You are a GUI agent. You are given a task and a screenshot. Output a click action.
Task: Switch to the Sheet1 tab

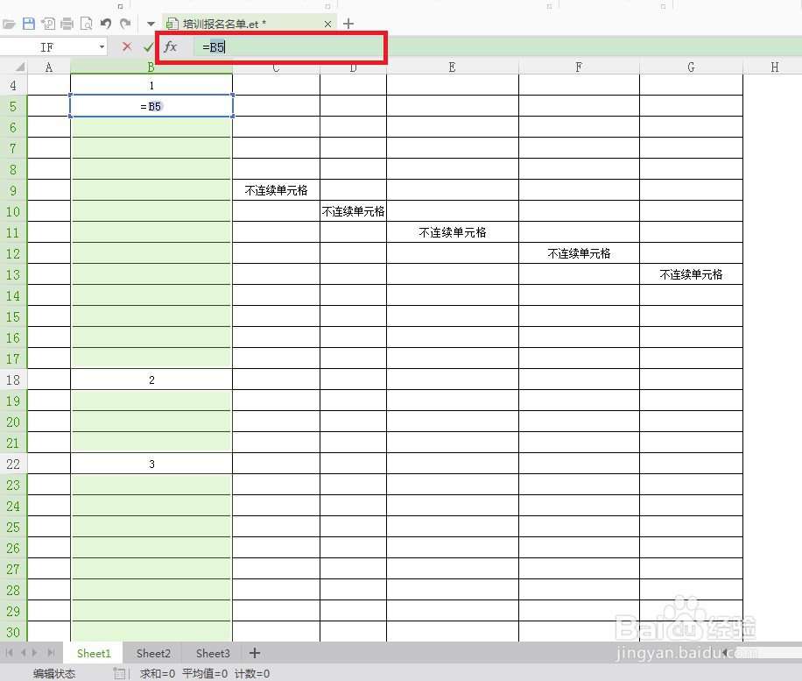coord(94,653)
